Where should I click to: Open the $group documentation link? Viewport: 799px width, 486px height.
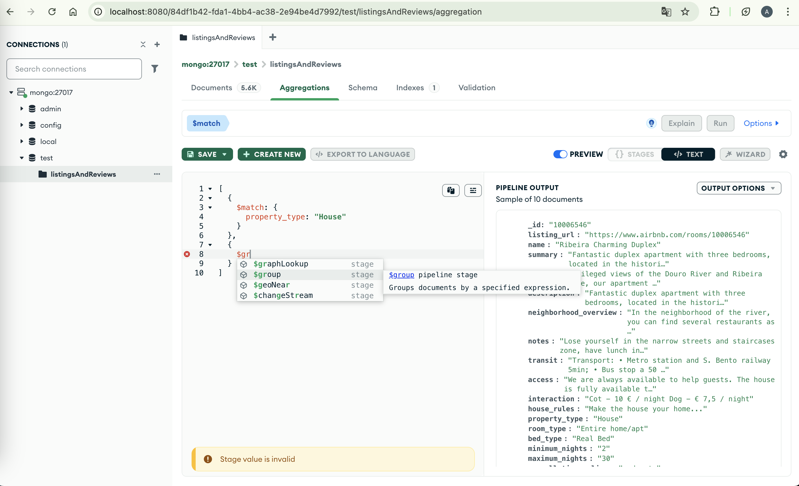coord(401,275)
